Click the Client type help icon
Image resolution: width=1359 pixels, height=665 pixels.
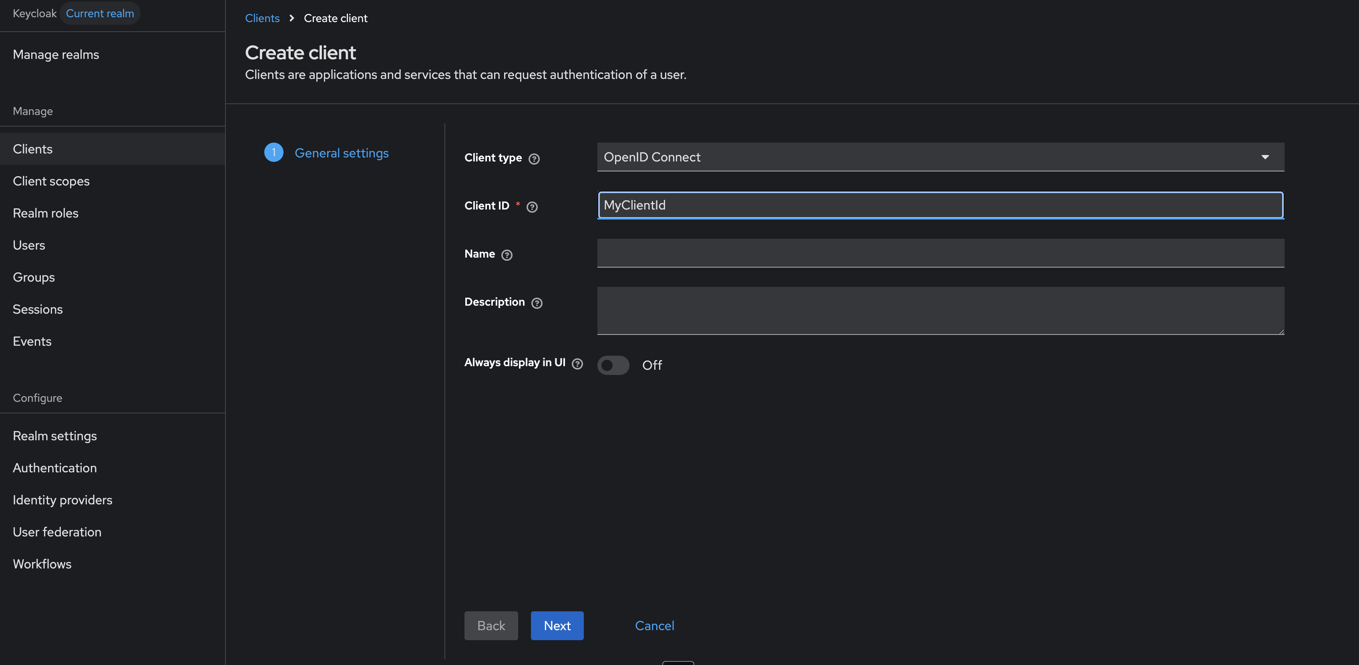(534, 159)
